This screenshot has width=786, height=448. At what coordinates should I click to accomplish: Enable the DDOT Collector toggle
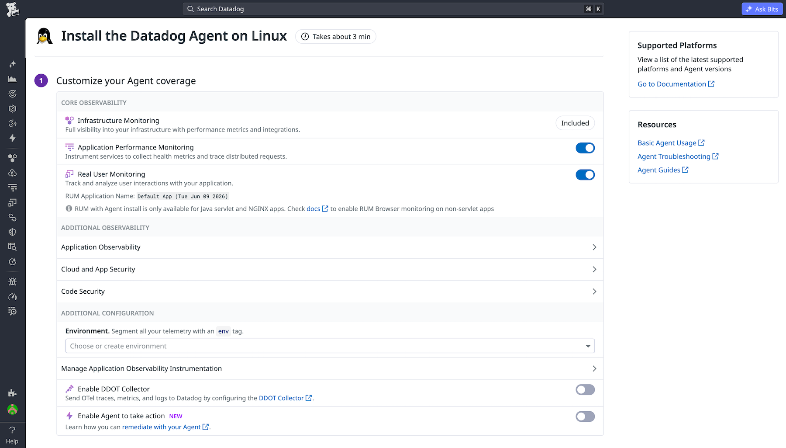coord(585,389)
